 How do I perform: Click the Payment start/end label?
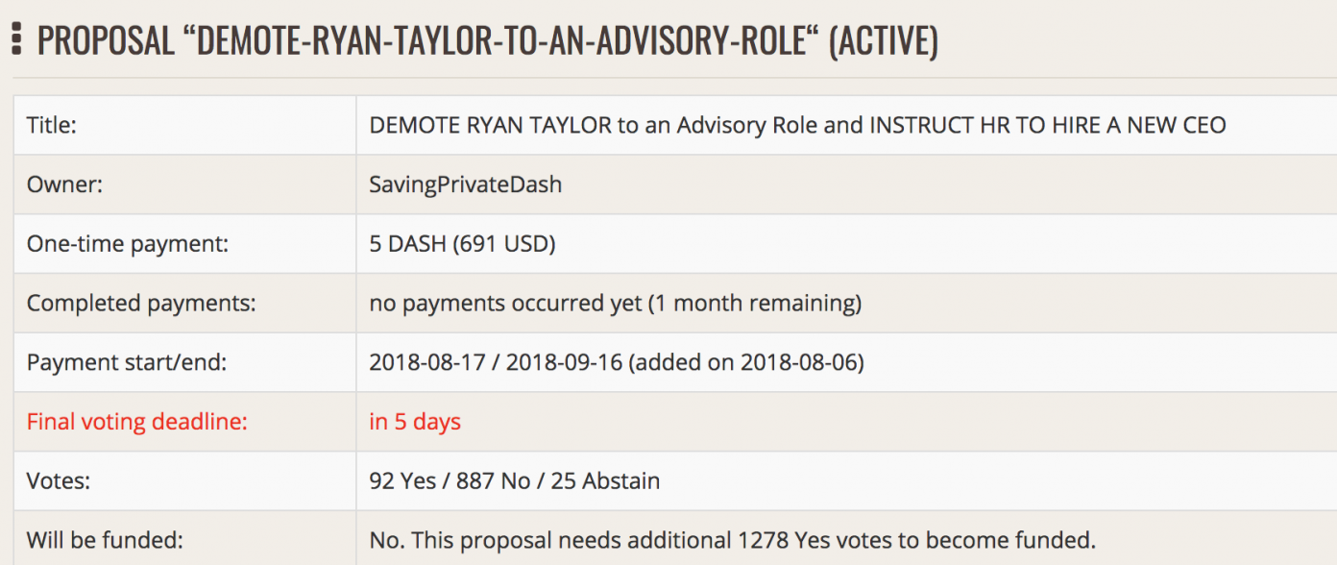[x=128, y=362]
